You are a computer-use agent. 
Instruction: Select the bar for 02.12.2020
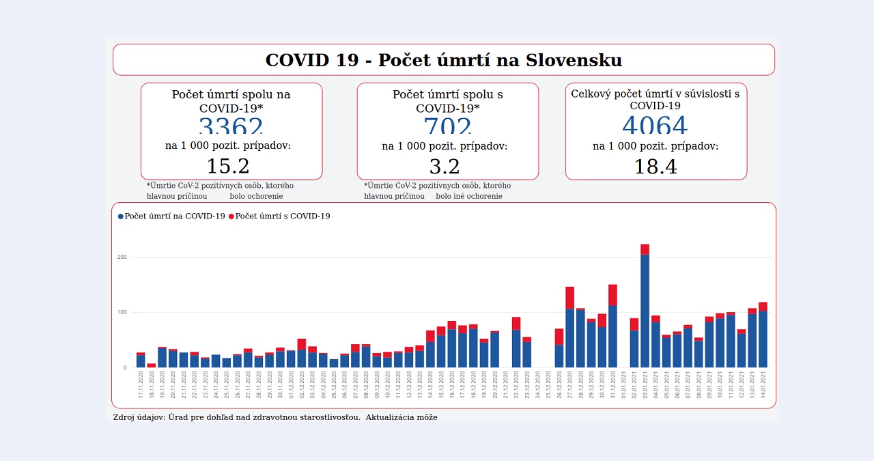(x=302, y=353)
